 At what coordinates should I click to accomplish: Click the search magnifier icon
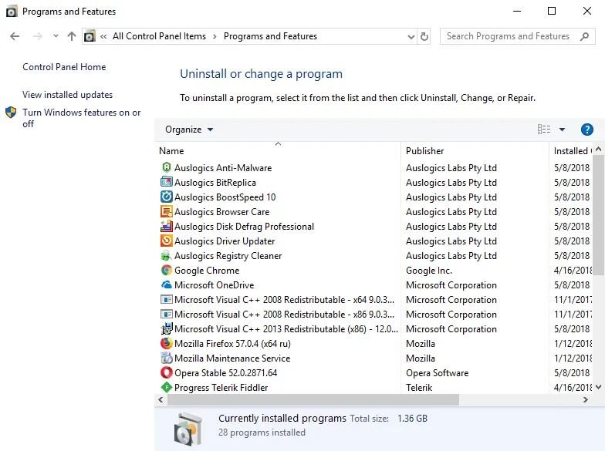[x=585, y=36]
